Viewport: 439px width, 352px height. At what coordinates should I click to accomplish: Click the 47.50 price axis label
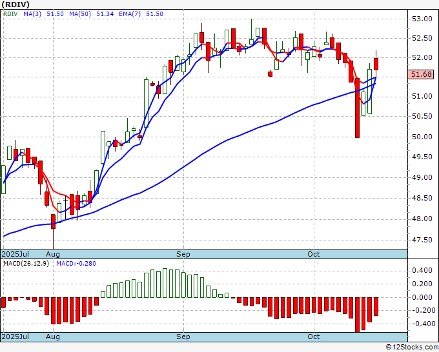point(422,240)
